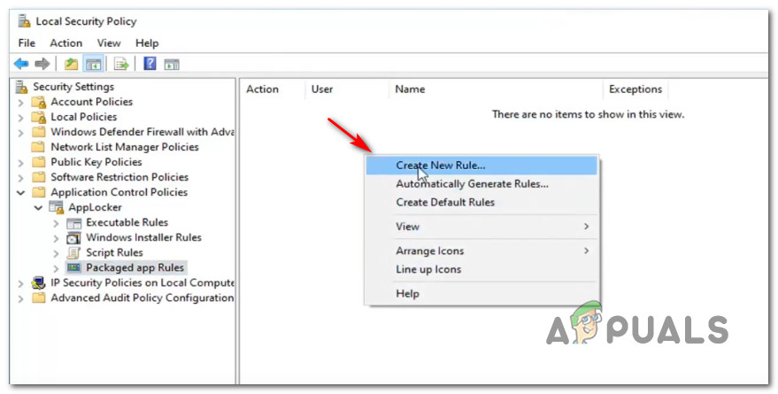The width and height of the screenshot is (778, 394).
Task: Sort by the Exceptions column header
Action: 635,89
